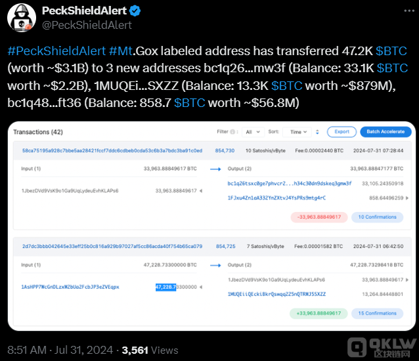The image size is (419, 361).
Task: Open input address starting with 1AsHPP7WcGn
Action: (x=70, y=287)
